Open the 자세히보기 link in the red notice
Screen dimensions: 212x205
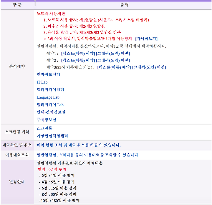click(x=146, y=39)
